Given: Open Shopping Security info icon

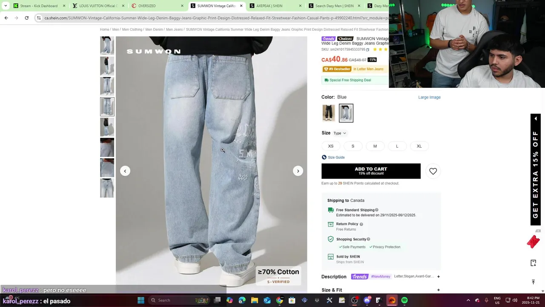Looking at the screenshot, I should click(368, 239).
